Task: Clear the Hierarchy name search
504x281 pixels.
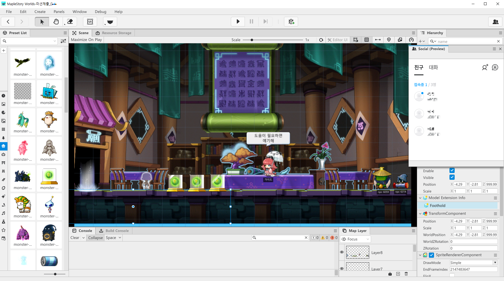Action: click(x=498, y=41)
